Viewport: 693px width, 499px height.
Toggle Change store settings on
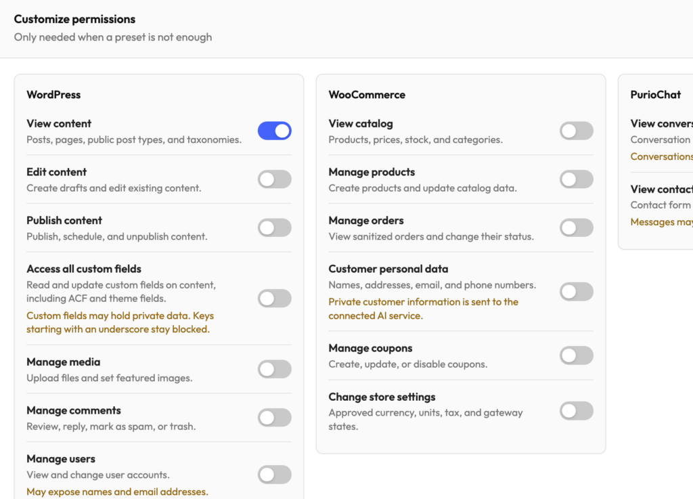[x=577, y=411]
